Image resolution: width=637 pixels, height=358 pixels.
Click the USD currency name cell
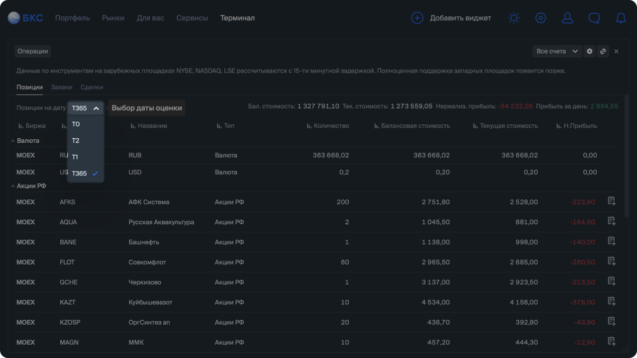135,172
